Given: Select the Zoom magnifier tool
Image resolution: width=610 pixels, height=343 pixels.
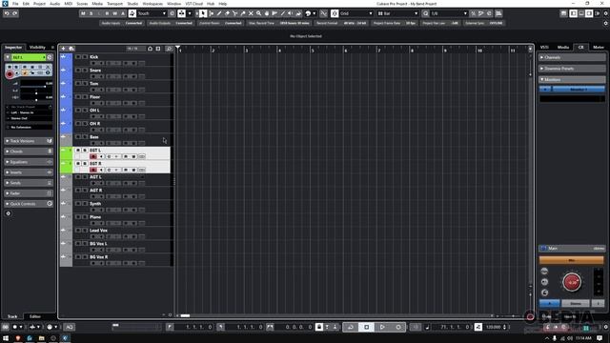Looking at the screenshot, I should point(258,13).
